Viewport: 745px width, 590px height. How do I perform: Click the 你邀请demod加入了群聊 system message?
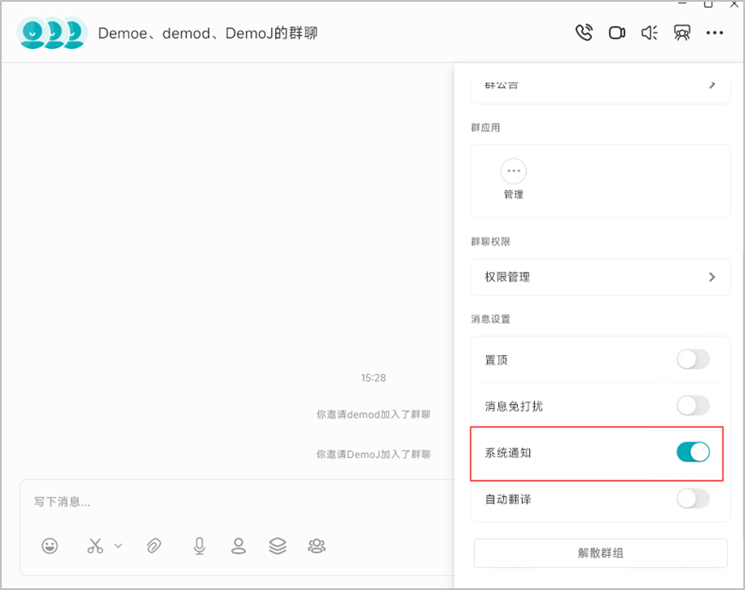click(x=374, y=414)
